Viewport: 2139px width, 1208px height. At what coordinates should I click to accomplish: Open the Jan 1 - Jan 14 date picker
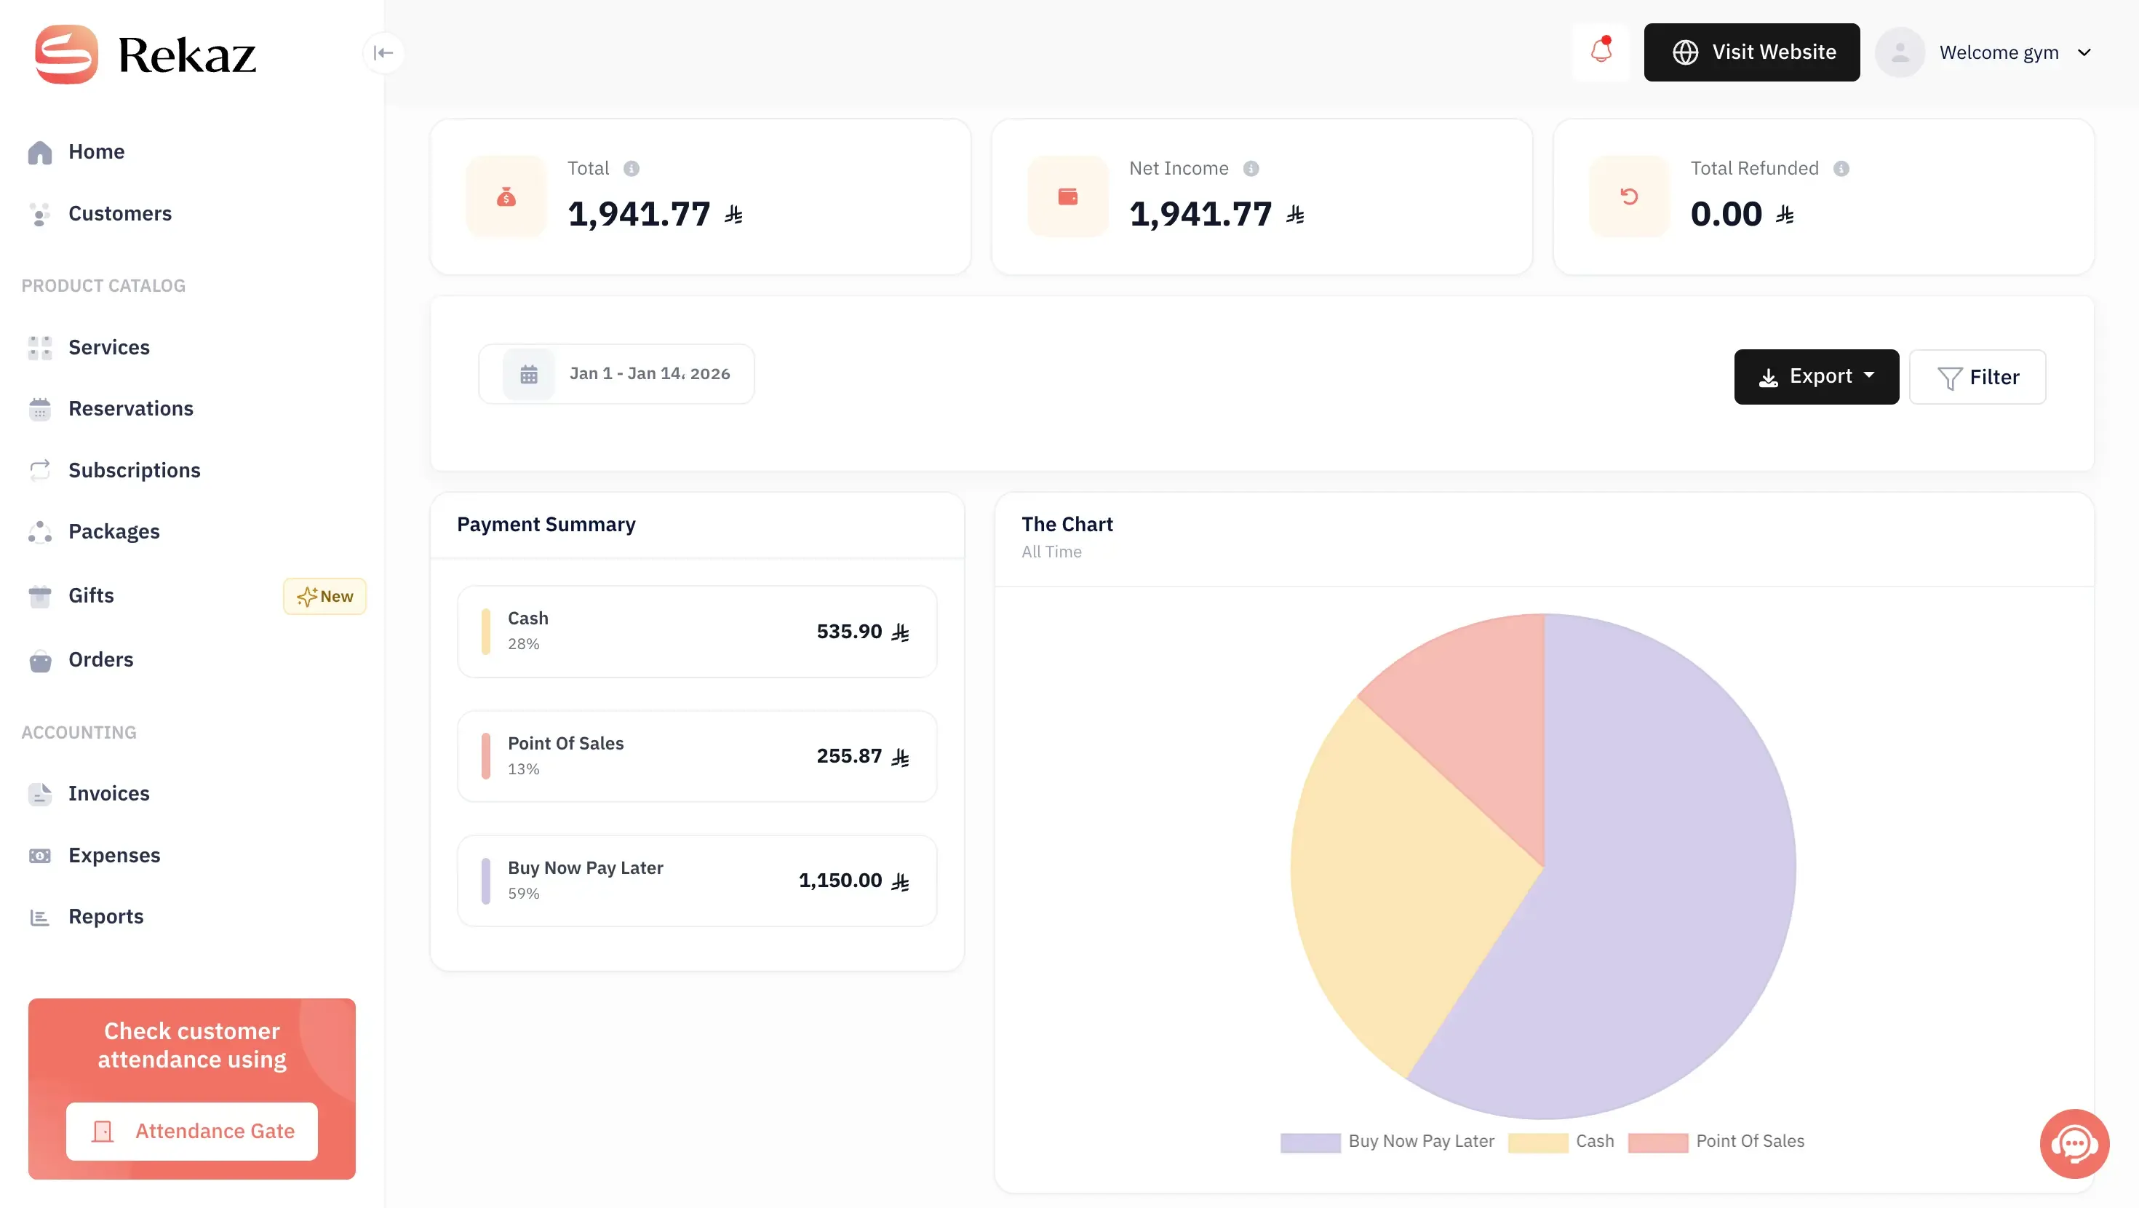(617, 373)
